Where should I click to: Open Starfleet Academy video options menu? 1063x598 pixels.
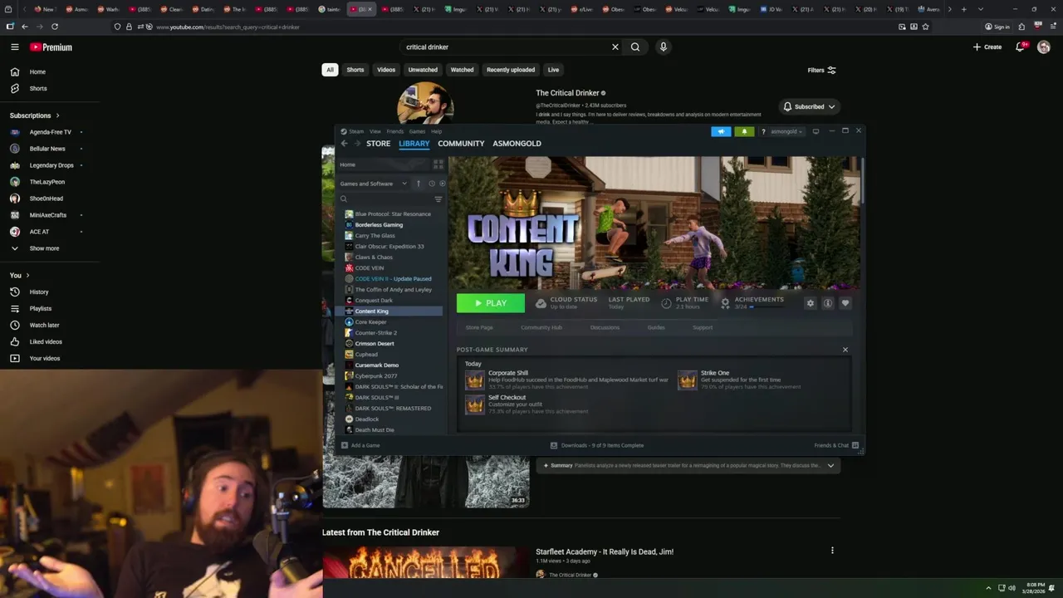[832, 551]
